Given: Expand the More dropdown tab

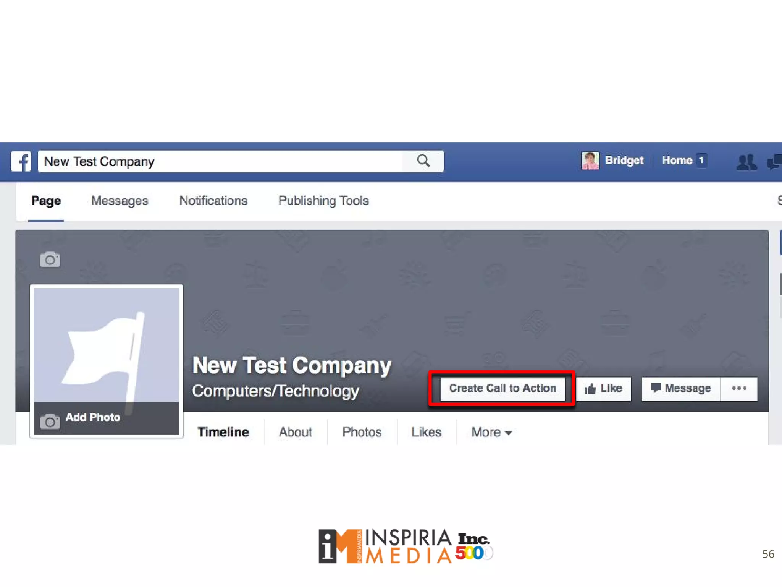Looking at the screenshot, I should pos(491,432).
